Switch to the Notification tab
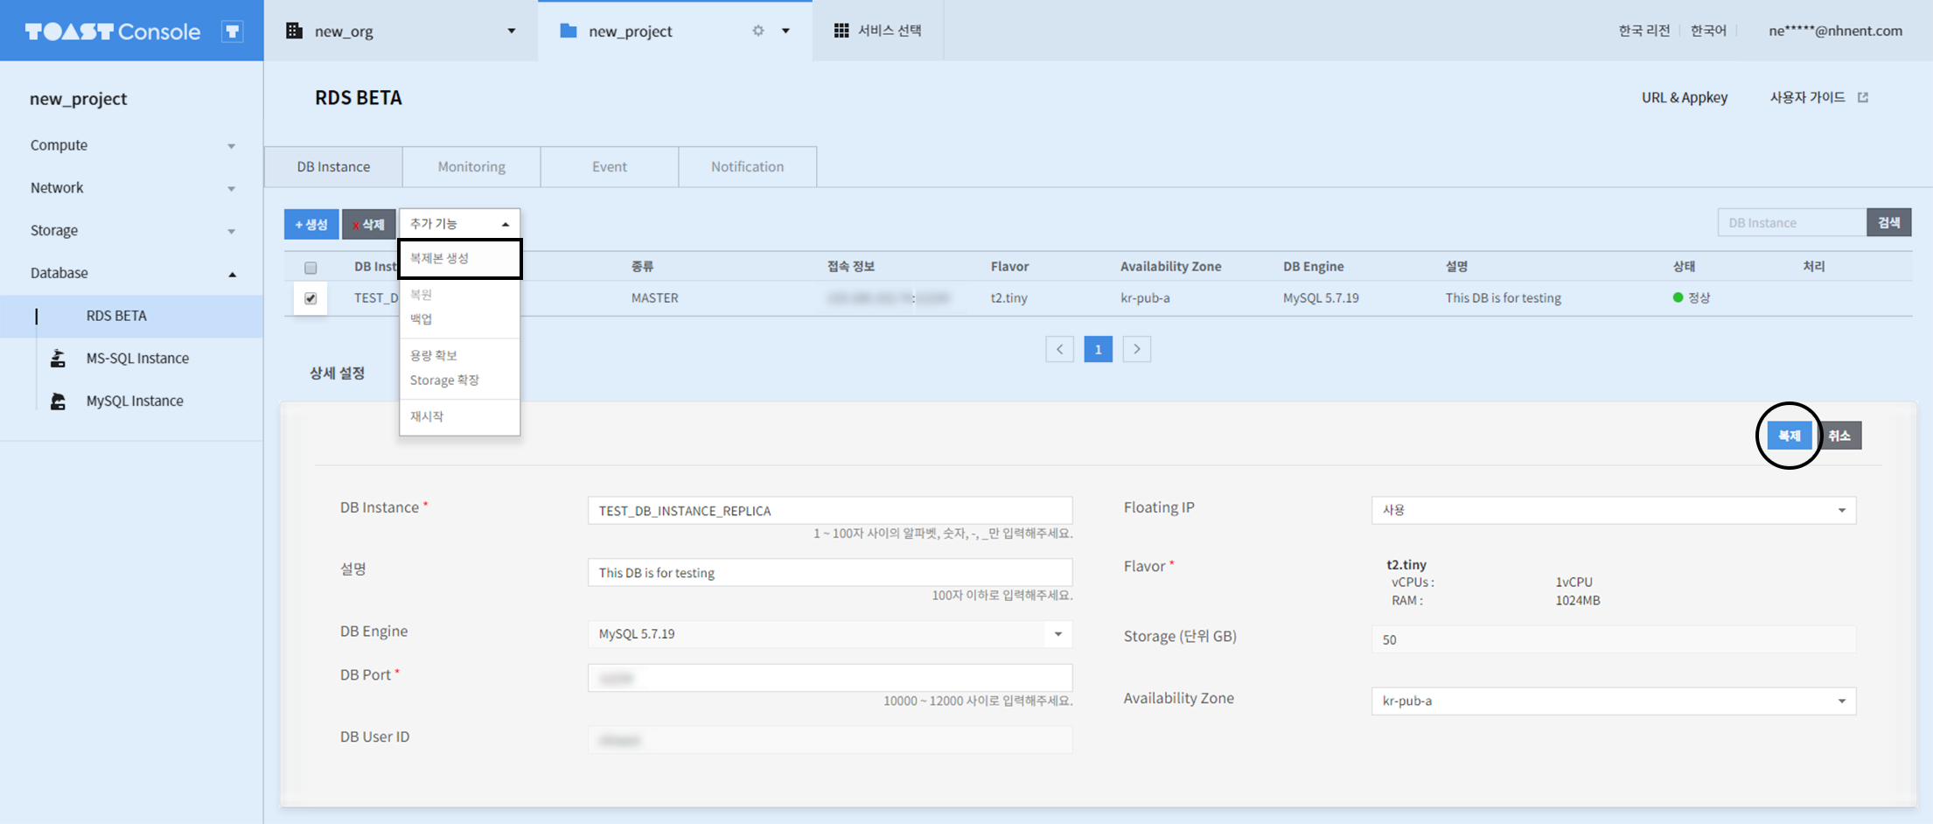This screenshot has width=1933, height=824. [748, 166]
